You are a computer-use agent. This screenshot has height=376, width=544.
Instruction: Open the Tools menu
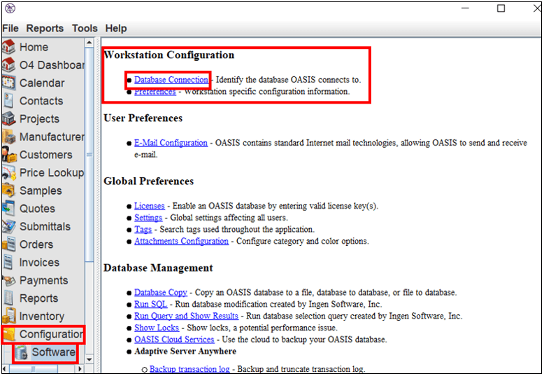(x=85, y=28)
